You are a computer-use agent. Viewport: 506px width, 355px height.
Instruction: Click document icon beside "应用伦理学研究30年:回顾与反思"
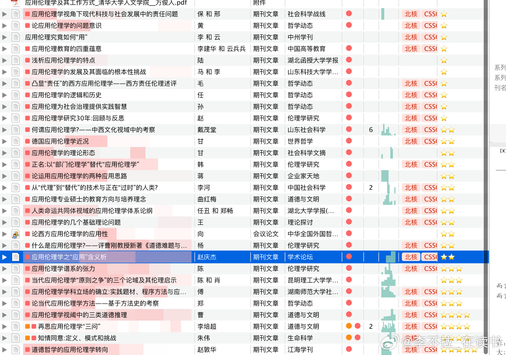pyautogui.click(x=15, y=118)
